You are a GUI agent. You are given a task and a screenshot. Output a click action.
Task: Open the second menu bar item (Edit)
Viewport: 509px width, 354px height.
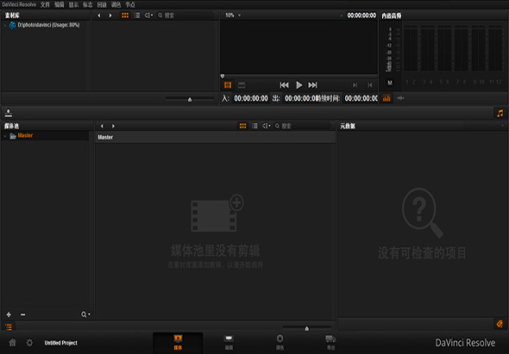60,4
